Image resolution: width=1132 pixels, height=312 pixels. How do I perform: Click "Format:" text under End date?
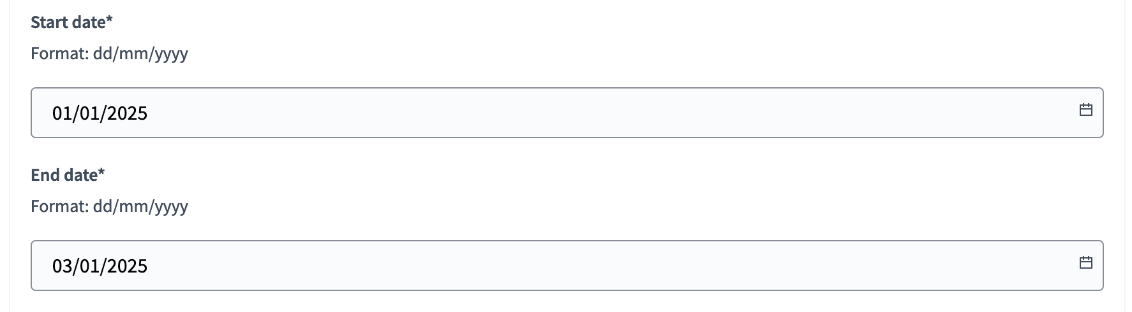(x=59, y=206)
